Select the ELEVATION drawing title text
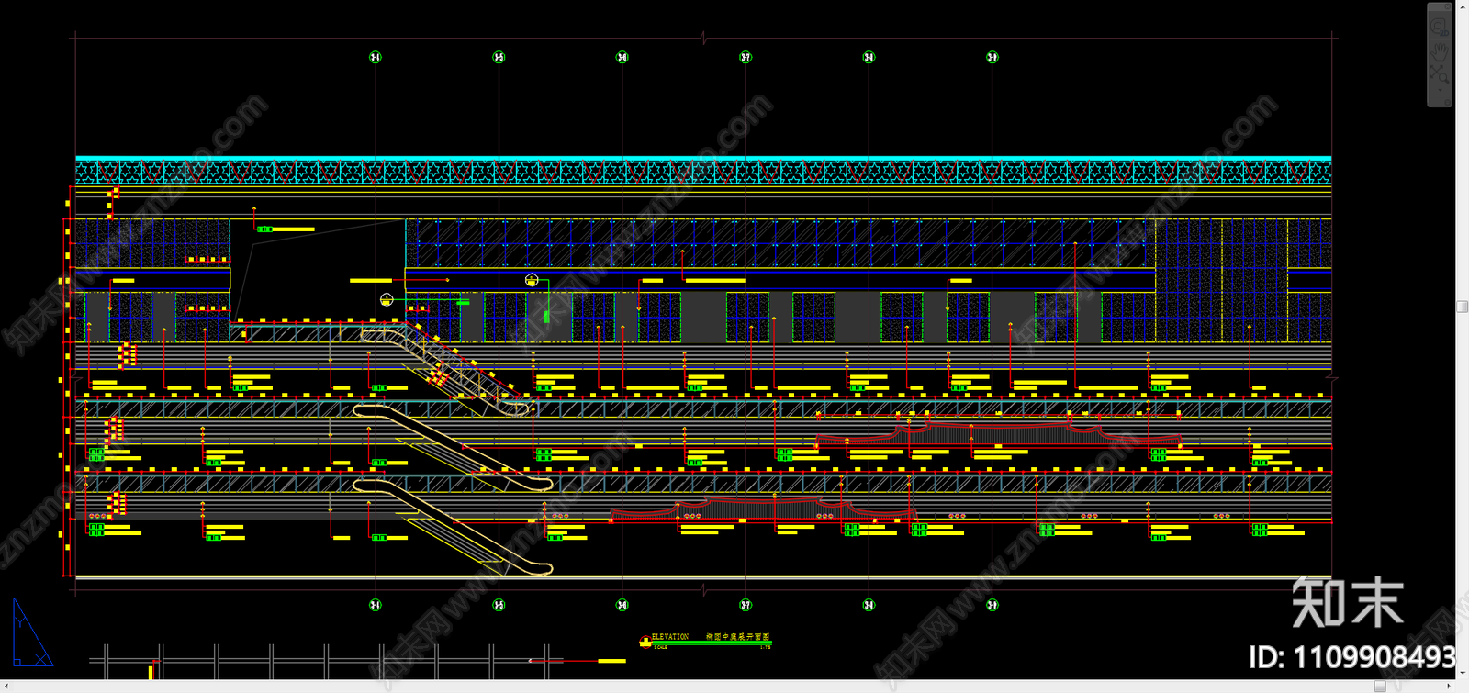The width and height of the screenshot is (1469, 693). tap(669, 636)
